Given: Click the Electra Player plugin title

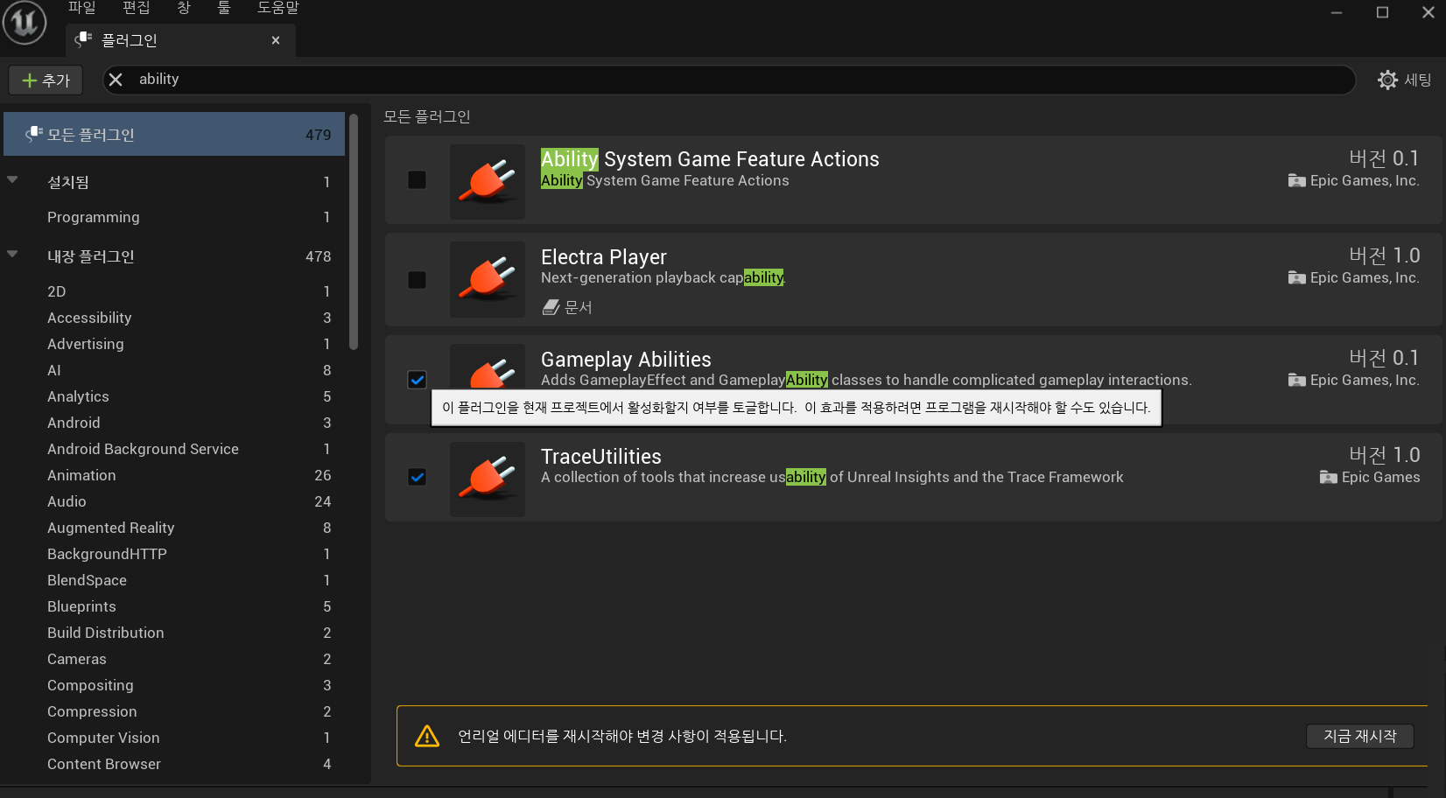Looking at the screenshot, I should coord(604,256).
